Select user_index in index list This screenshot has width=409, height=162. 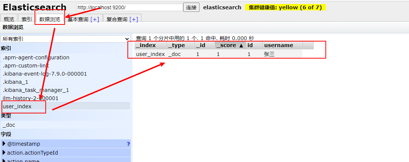65,106
